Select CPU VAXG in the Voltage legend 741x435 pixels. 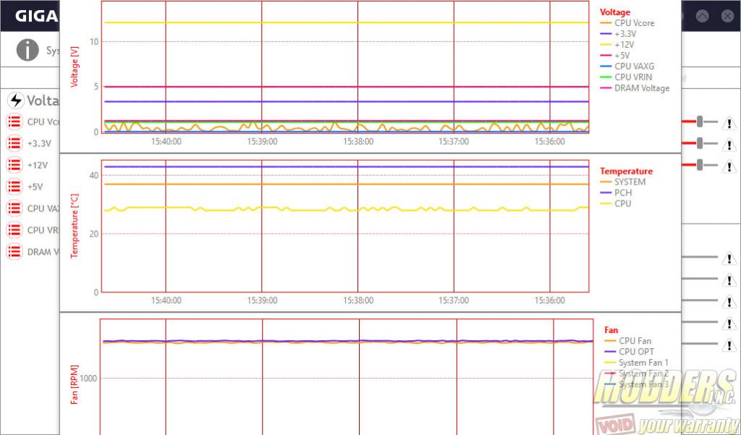627,66
